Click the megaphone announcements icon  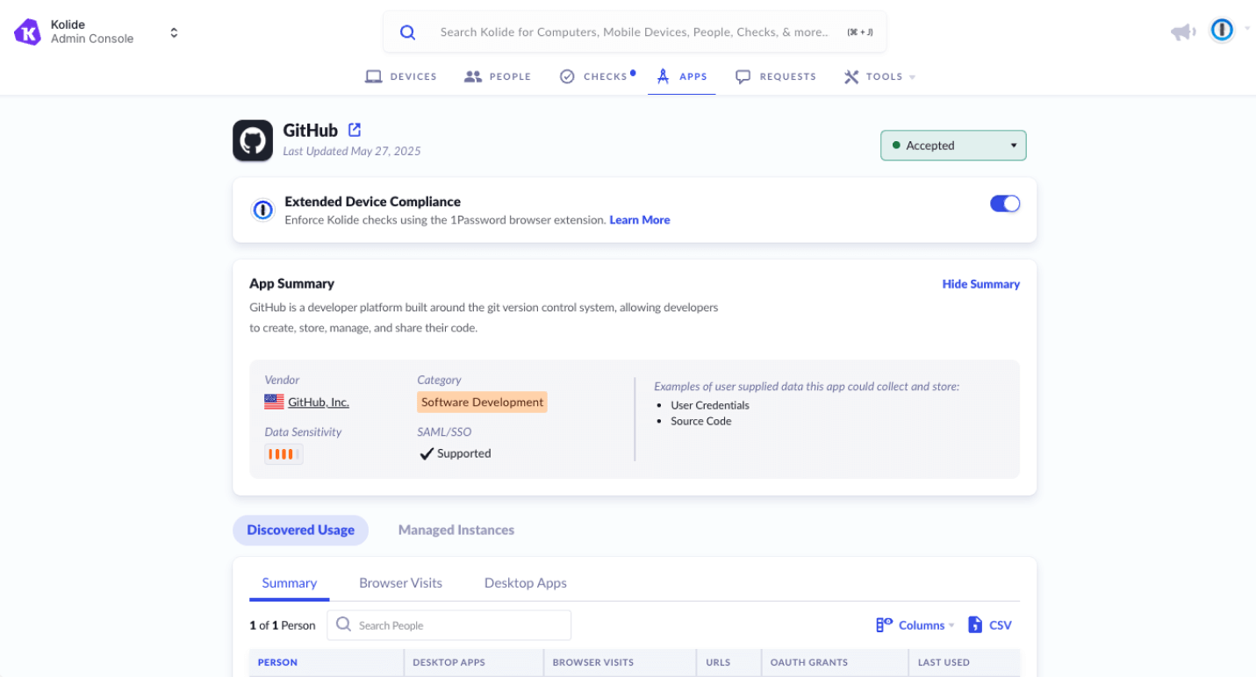[1182, 31]
